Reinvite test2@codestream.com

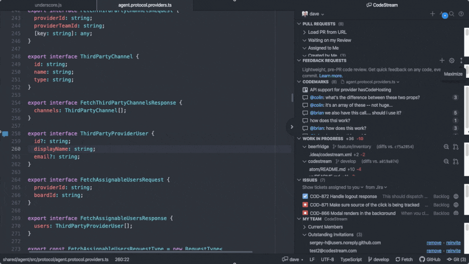click(x=453, y=251)
